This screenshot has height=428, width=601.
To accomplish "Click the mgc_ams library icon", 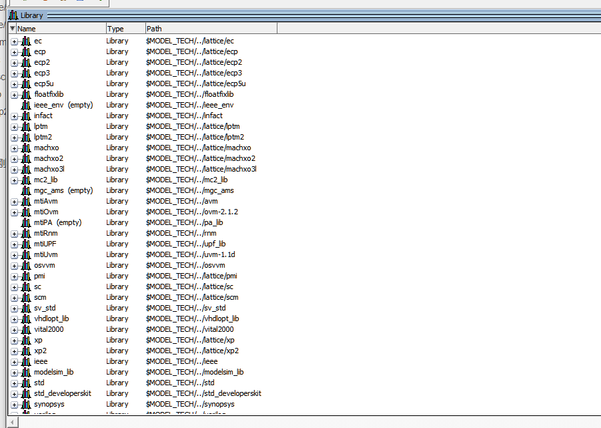I will 26,190.
